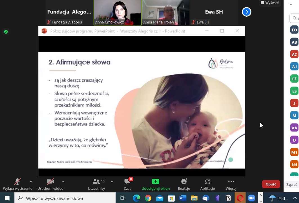
Task: Open the Wyświetl view menu
Action: coord(270,3)
